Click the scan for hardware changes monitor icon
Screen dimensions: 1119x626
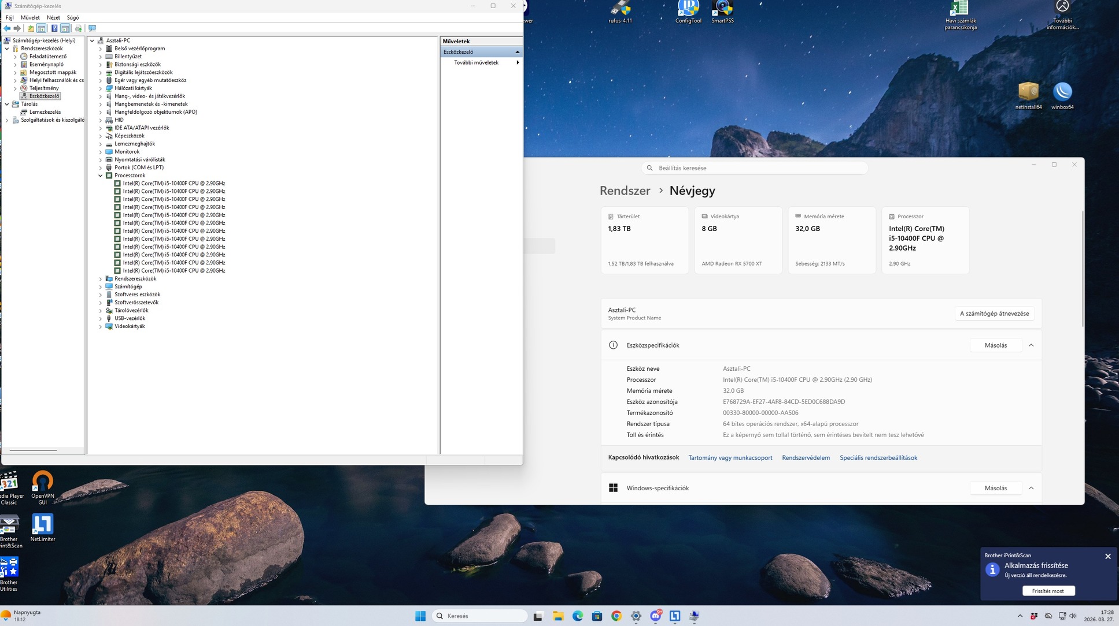92,28
